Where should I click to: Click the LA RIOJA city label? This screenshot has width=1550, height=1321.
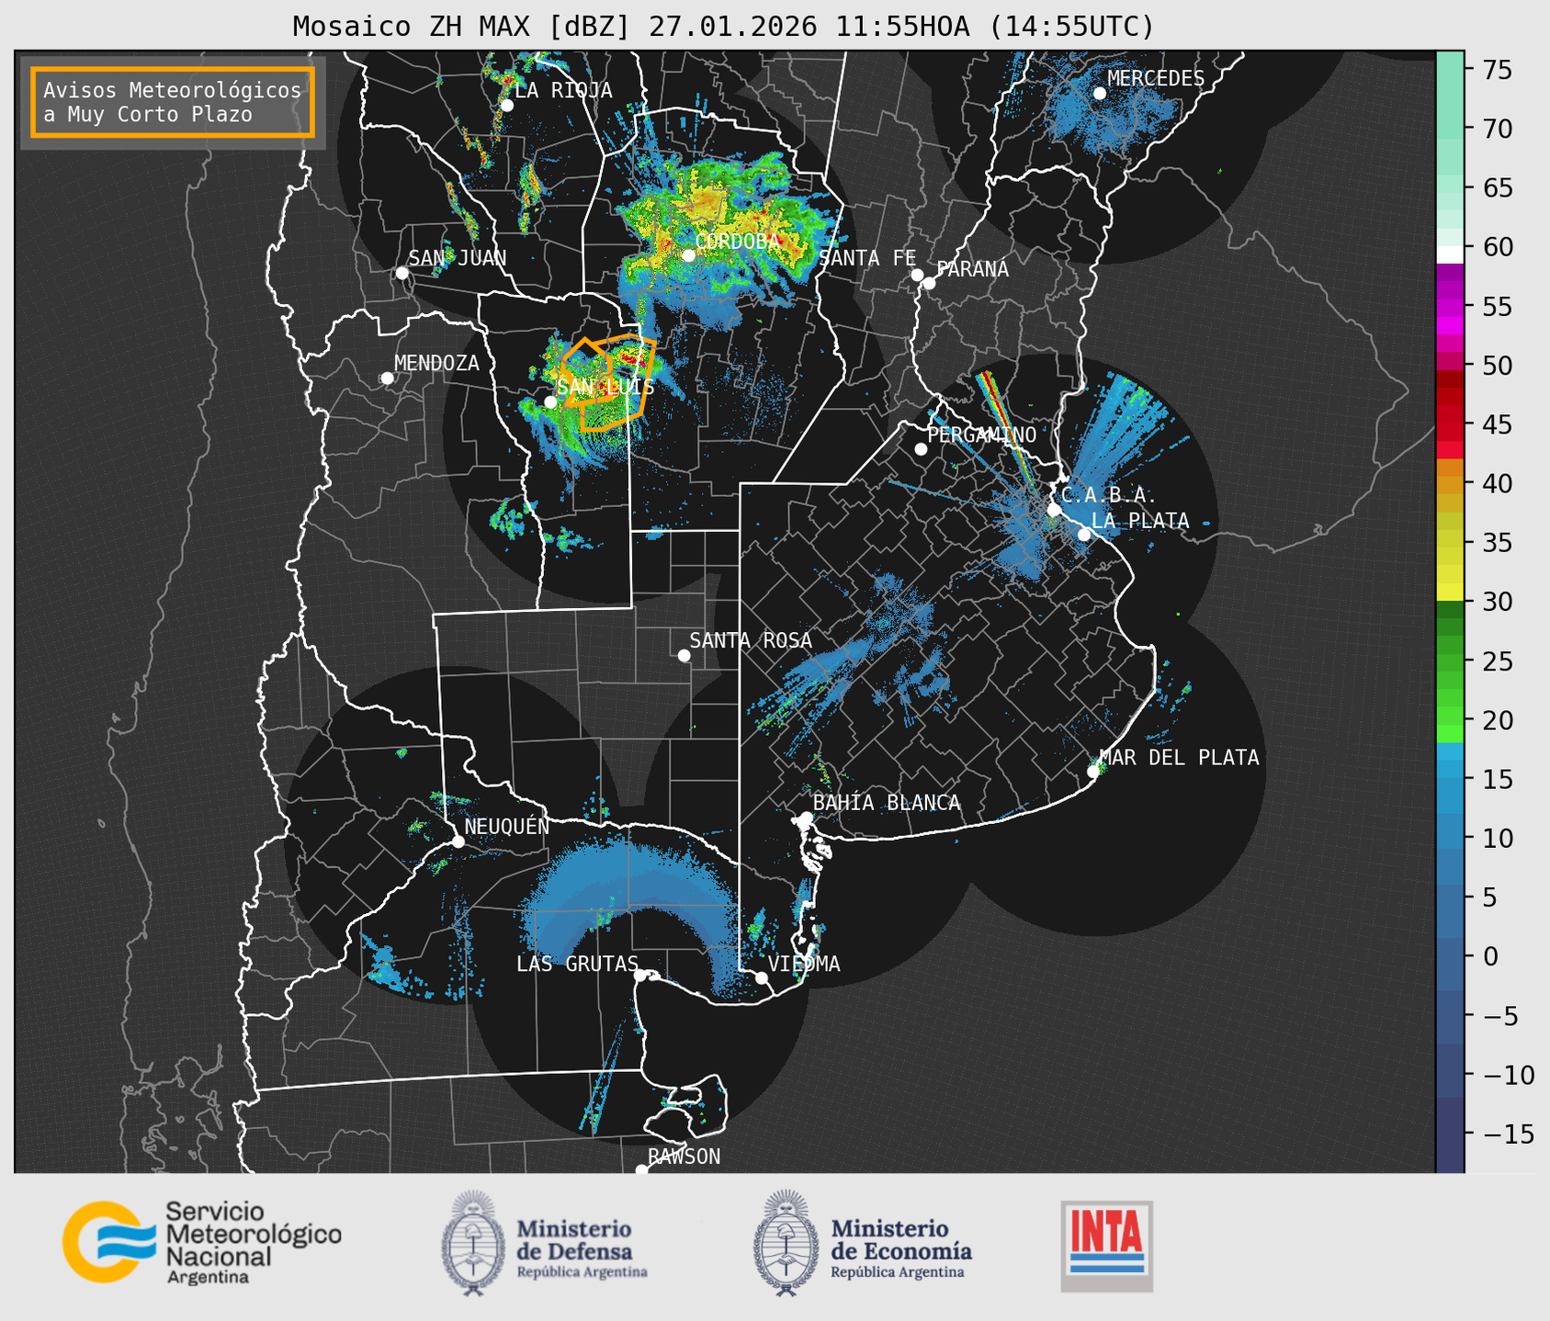(563, 90)
